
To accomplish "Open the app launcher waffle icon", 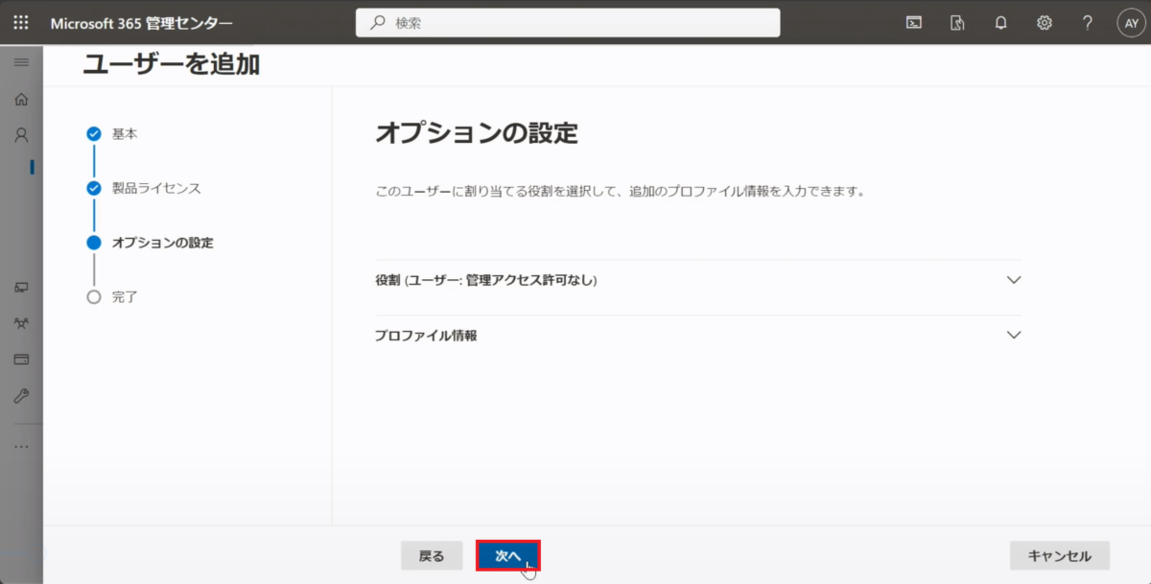I will coord(21,22).
